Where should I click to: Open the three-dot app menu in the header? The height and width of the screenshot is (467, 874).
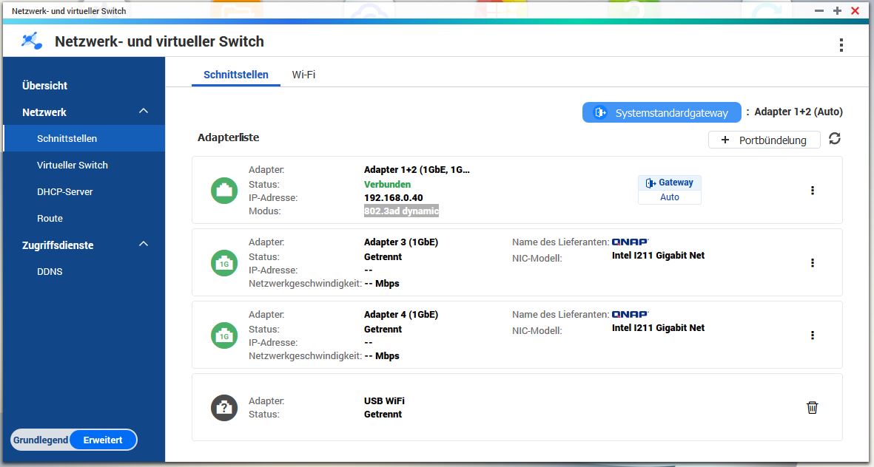click(841, 45)
